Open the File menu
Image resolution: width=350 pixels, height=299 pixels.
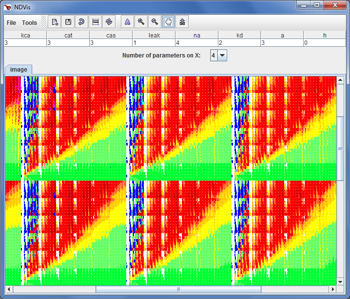(11, 23)
